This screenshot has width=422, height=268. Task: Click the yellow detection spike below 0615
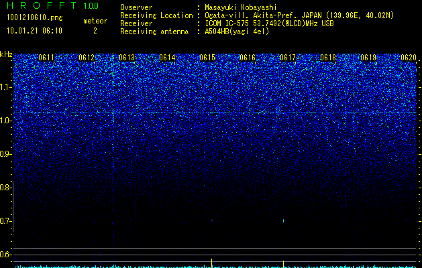tap(212, 263)
